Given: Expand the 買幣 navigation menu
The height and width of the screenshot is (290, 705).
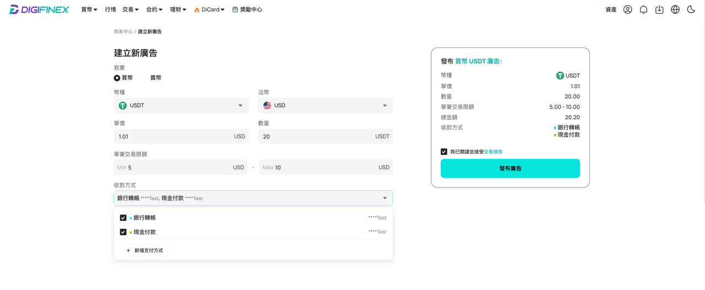Looking at the screenshot, I should (89, 9).
